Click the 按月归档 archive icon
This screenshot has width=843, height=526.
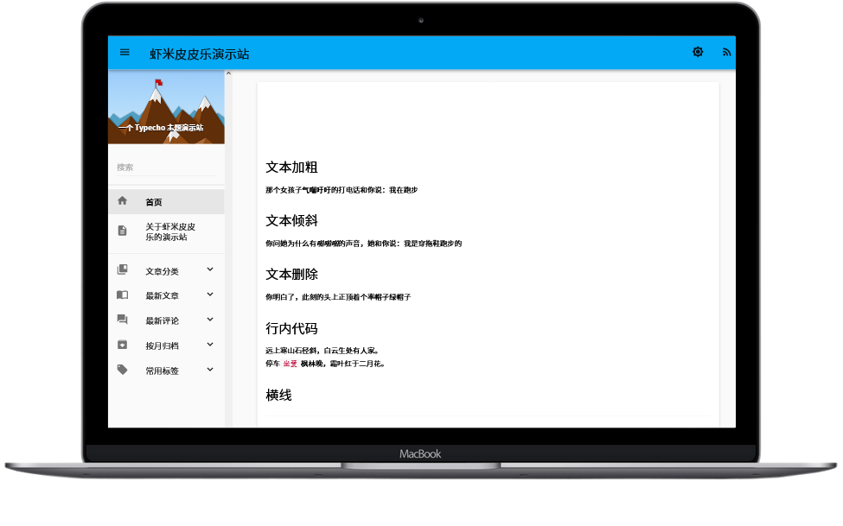click(122, 345)
